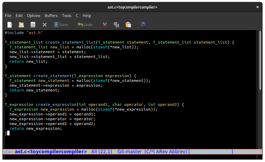The height and width of the screenshot is (162, 265).
Task: Click function name create_statement_list in code
Action: (x=70, y=42)
